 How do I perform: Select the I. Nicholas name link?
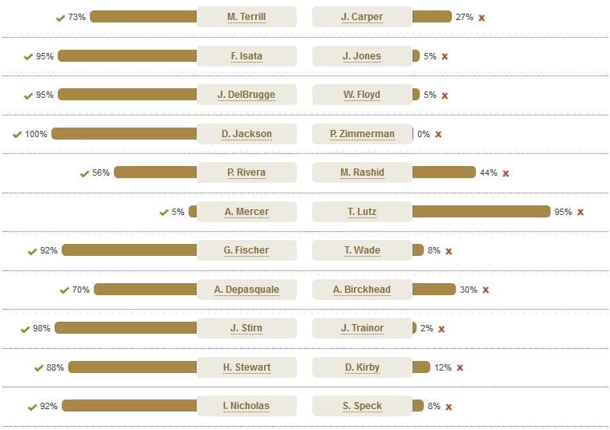pos(246,406)
